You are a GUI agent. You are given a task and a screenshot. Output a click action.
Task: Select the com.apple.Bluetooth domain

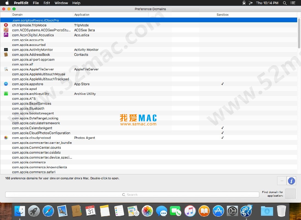coord(149,108)
